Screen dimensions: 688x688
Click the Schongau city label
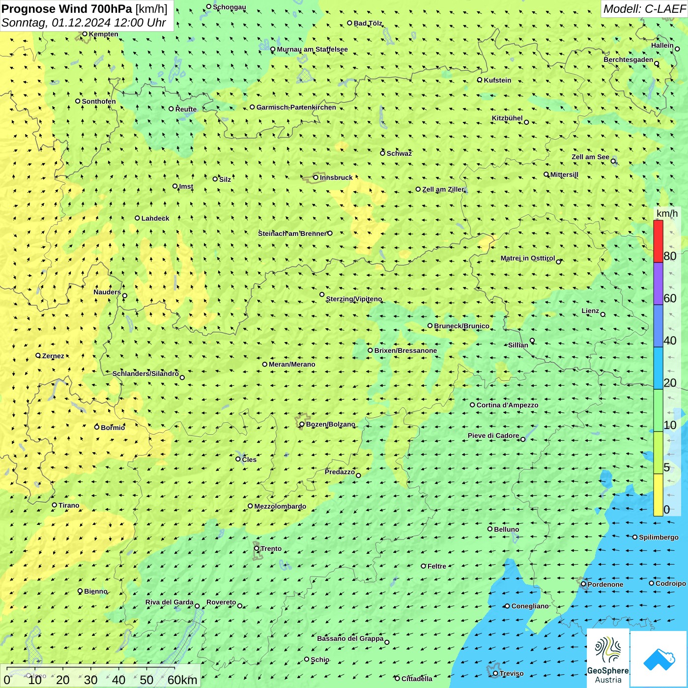229,7
